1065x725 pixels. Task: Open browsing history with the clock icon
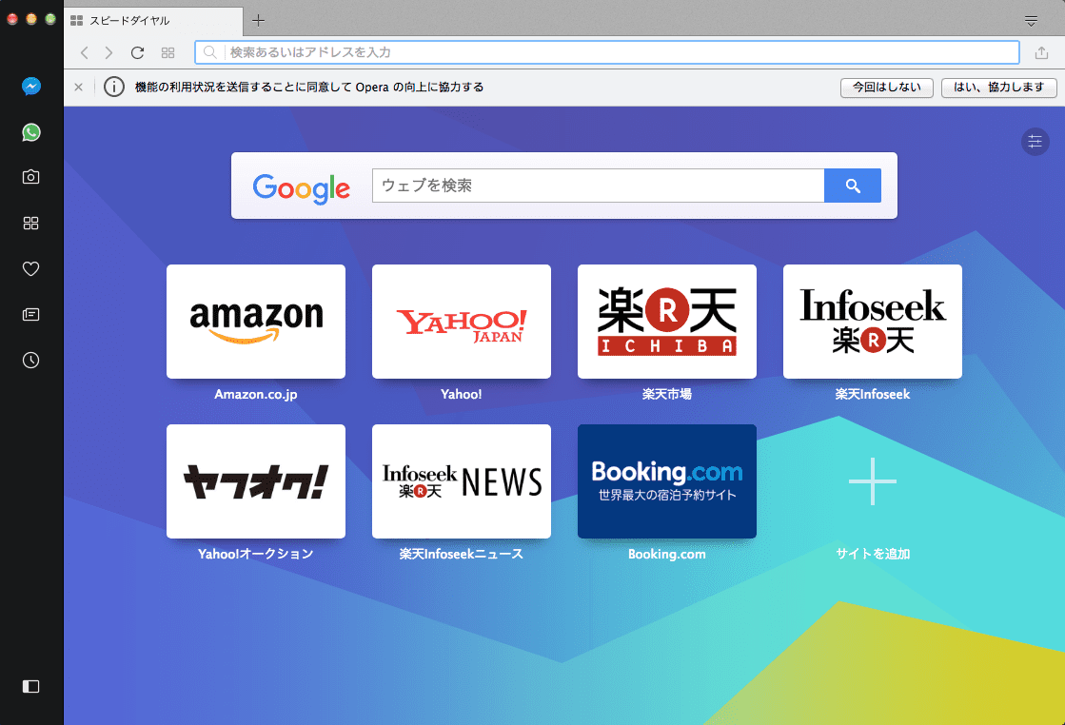(x=31, y=360)
